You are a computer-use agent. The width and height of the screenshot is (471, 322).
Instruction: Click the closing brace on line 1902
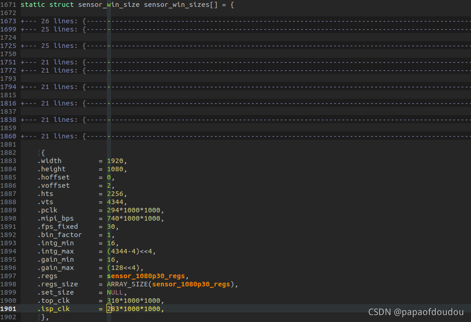point(43,317)
